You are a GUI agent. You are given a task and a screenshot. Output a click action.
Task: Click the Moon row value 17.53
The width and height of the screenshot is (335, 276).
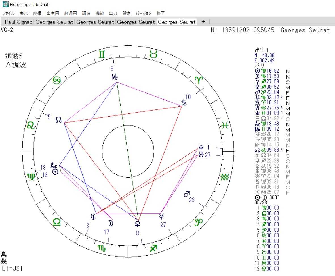[x=273, y=76]
